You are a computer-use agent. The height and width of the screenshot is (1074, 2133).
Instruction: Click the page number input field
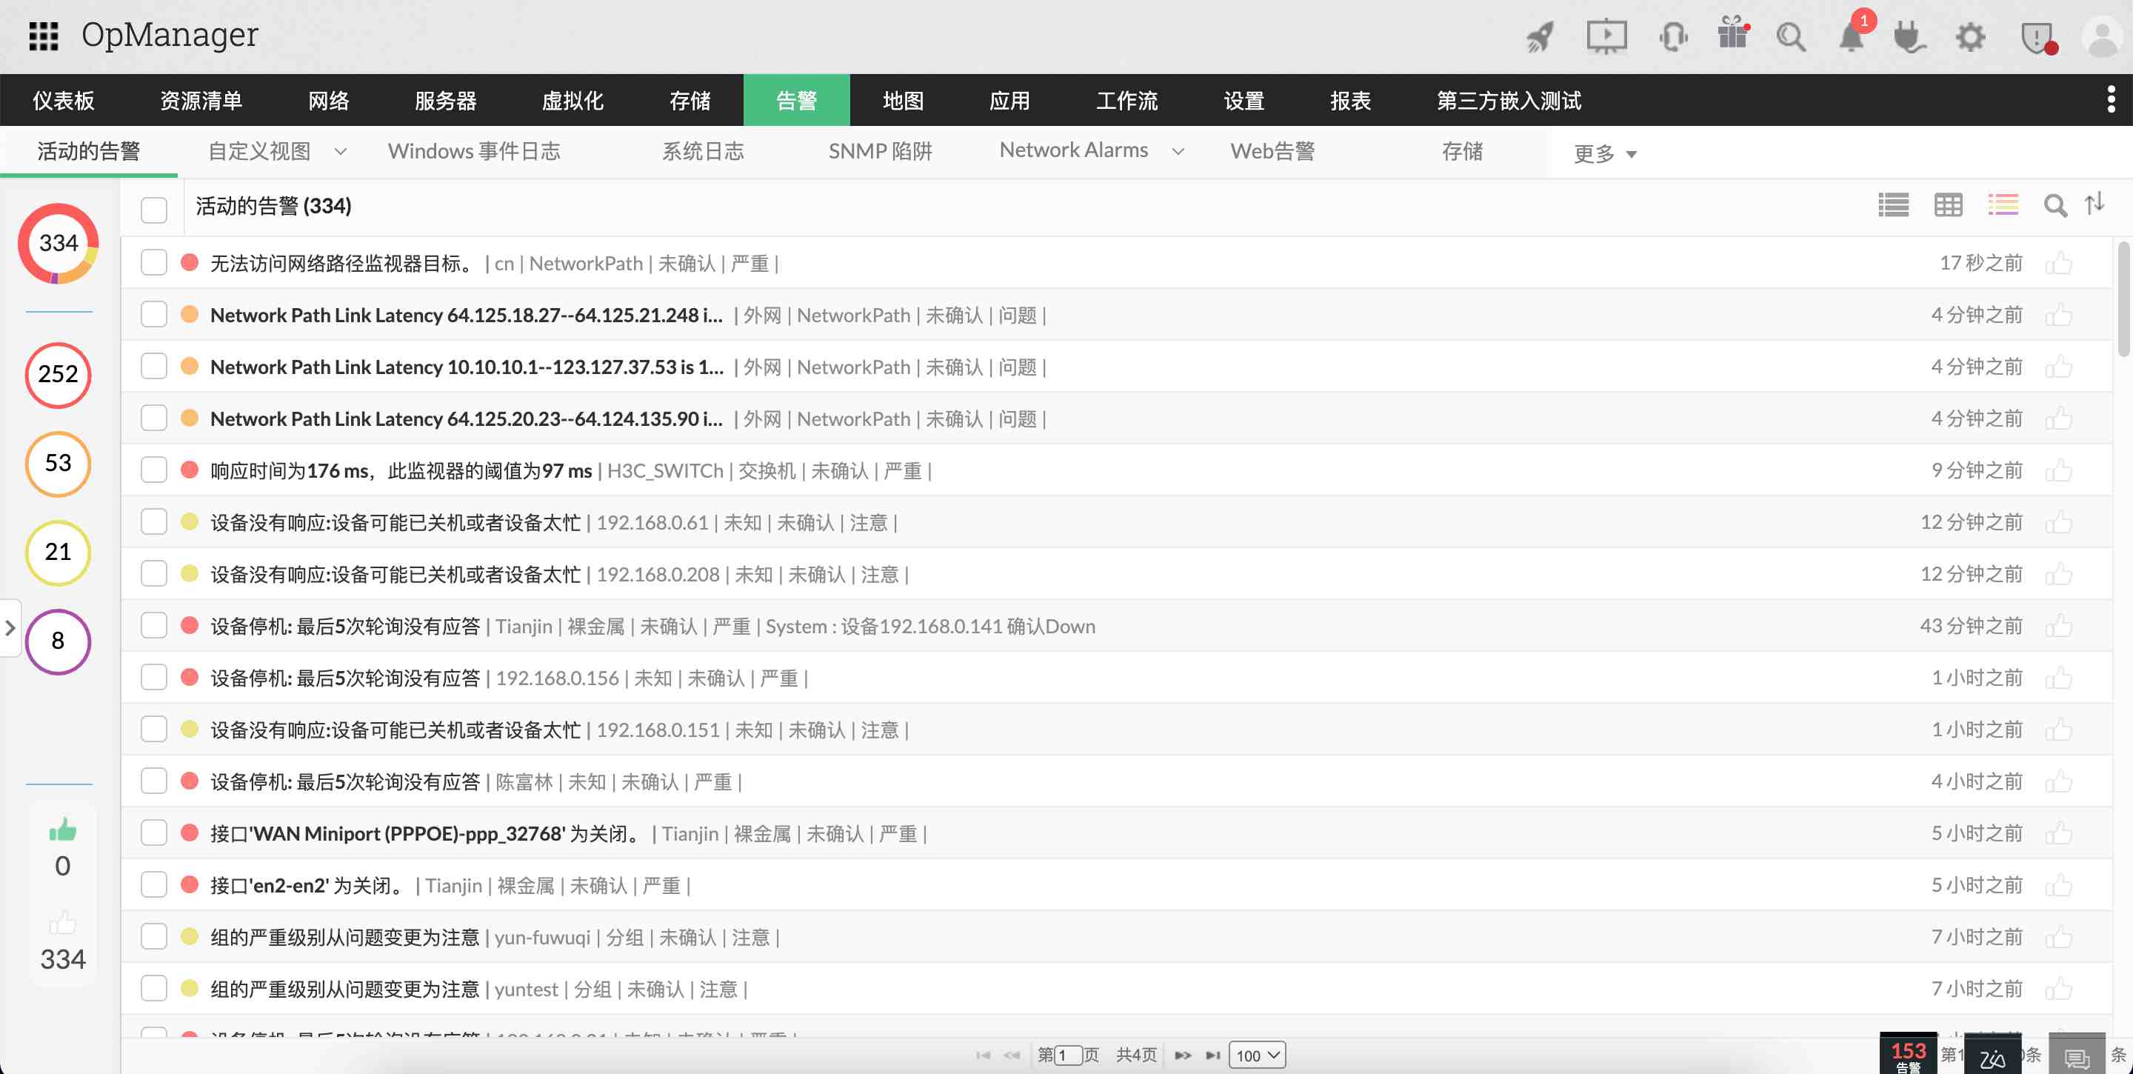click(1068, 1055)
